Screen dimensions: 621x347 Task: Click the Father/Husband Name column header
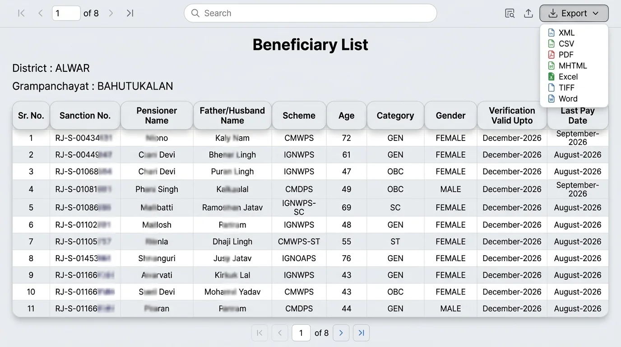(x=232, y=116)
